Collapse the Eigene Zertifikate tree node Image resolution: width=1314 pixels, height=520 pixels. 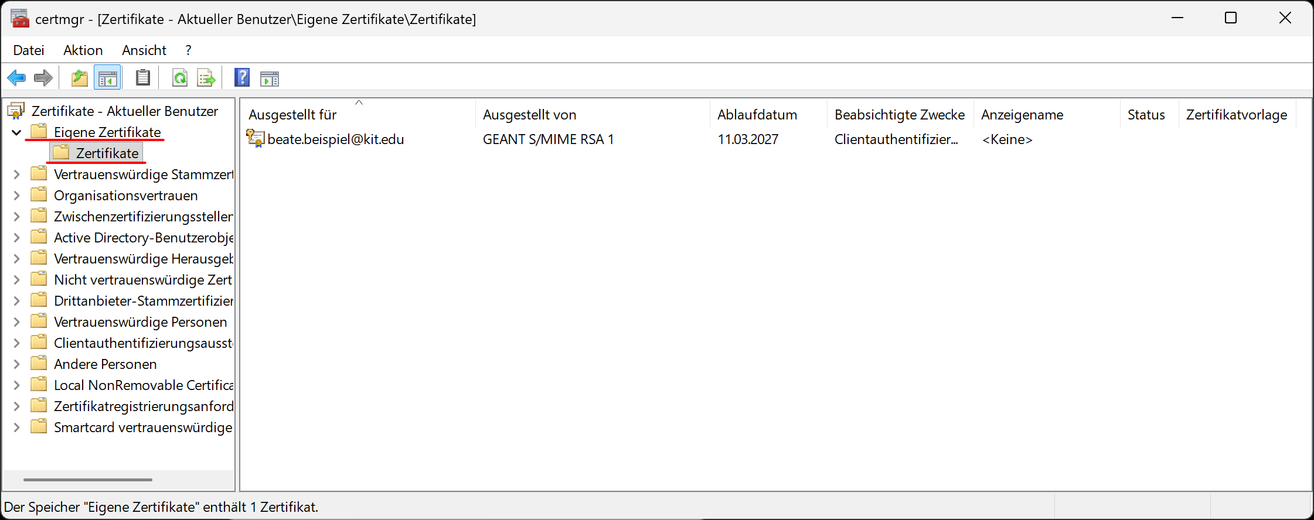tap(16, 132)
